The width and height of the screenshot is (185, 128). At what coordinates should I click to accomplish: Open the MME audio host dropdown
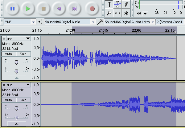pos(20,22)
